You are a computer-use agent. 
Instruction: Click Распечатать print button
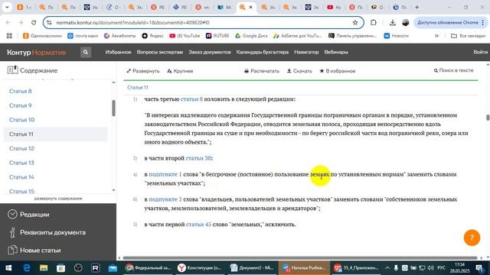click(x=262, y=71)
